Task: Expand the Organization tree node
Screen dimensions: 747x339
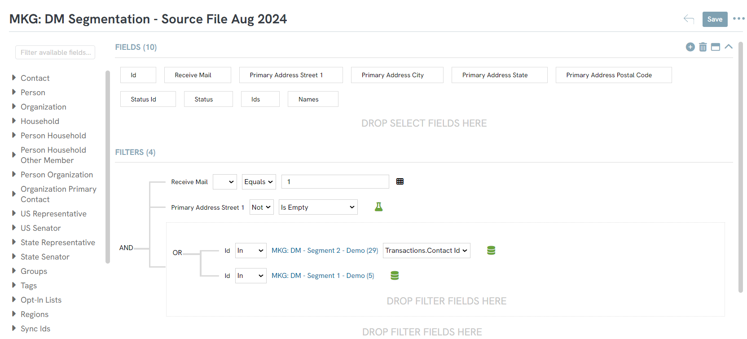Action: (x=14, y=106)
